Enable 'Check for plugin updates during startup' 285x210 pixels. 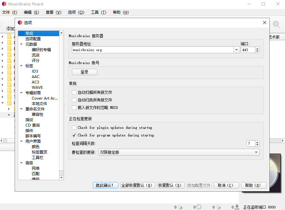tap(74, 128)
